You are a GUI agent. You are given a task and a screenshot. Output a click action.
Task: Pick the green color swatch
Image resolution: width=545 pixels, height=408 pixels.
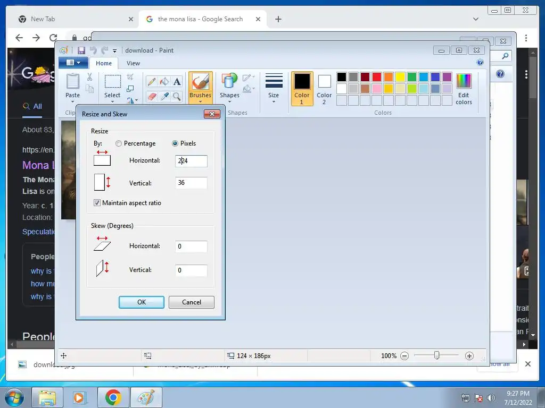tap(412, 77)
